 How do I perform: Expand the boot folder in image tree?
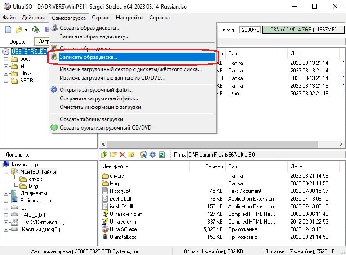click(6, 59)
